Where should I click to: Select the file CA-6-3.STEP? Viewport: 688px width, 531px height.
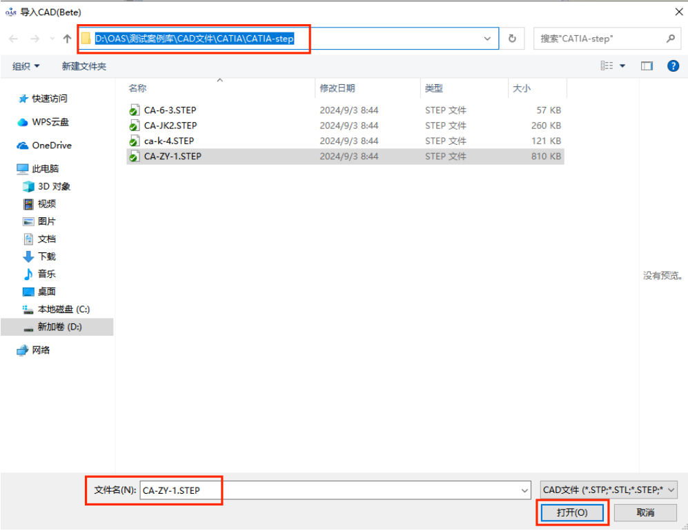point(345,110)
